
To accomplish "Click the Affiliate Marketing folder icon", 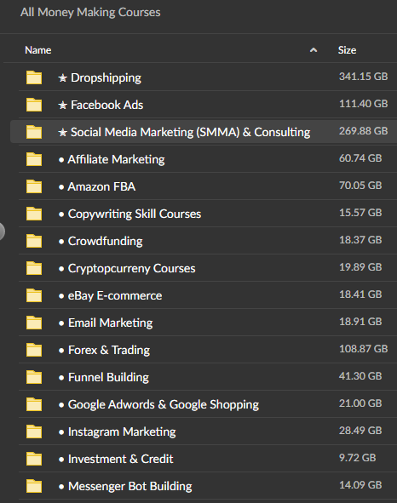I will (34, 159).
